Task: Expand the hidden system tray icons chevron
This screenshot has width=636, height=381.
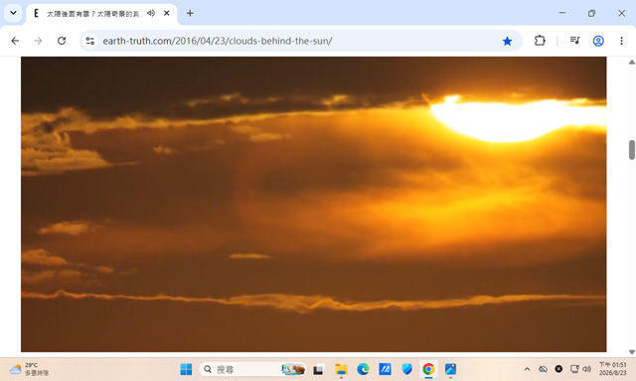Action: click(x=527, y=369)
